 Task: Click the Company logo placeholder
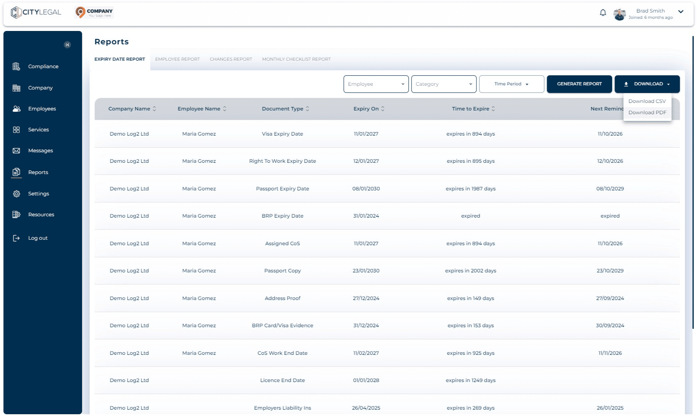[x=94, y=13]
